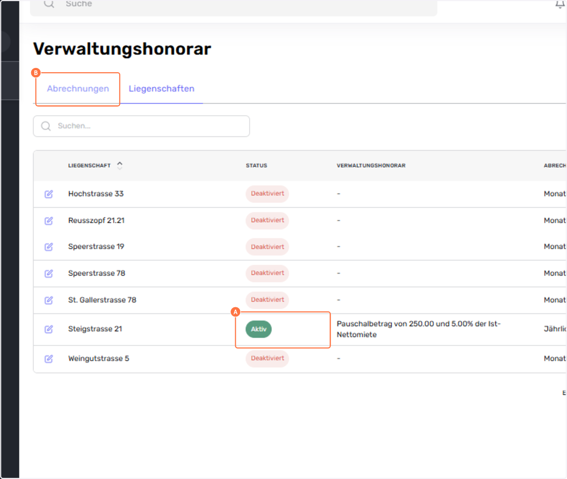Viewport: 567px width, 479px height.
Task: Edit Steigstrasse 21 fee settings
Action: 49,329
